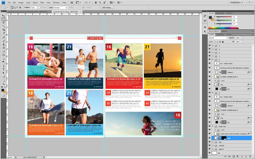Create a new layer with bottom icon

[246, 156]
